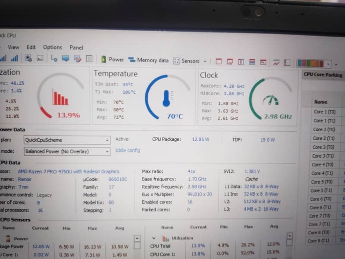
Task: Click the graph line icon in toolbar
Action: (276, 62)
